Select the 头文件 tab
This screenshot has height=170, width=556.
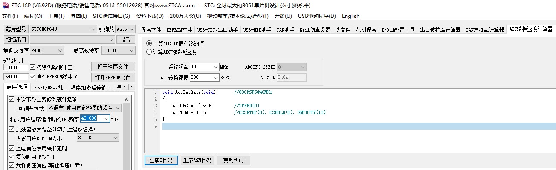tap(343, 30)
